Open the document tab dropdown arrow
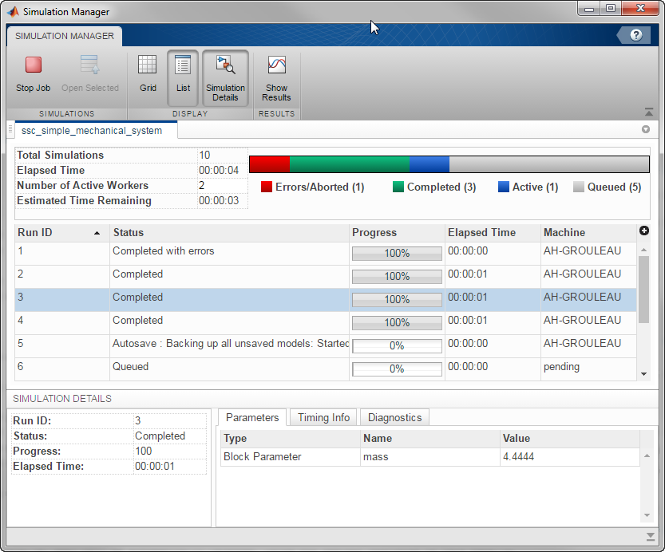Viewport: 665px width, 552px height. [x=646, y=129]
